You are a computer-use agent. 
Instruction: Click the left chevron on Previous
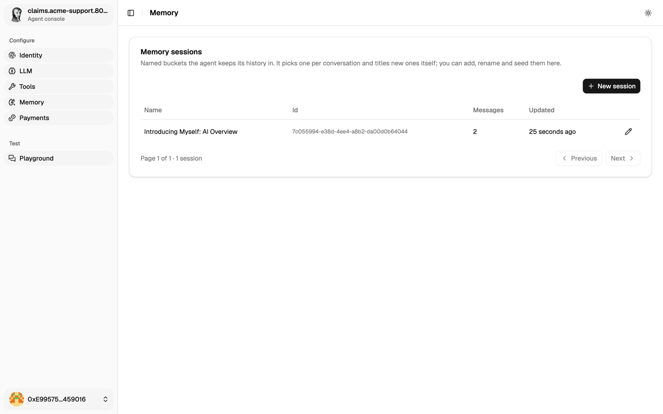point(564,159)
